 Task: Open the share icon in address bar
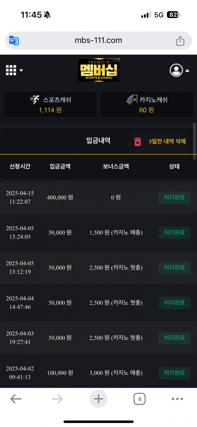(180, 41)
